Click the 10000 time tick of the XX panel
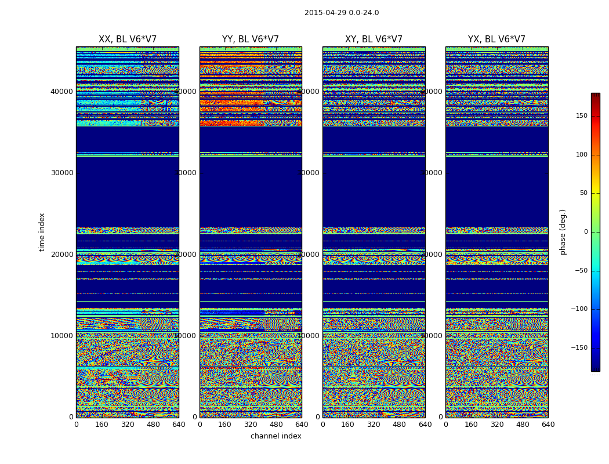Image resolution: width=609 pixels, height=464 pixels. tap(61, 336)
